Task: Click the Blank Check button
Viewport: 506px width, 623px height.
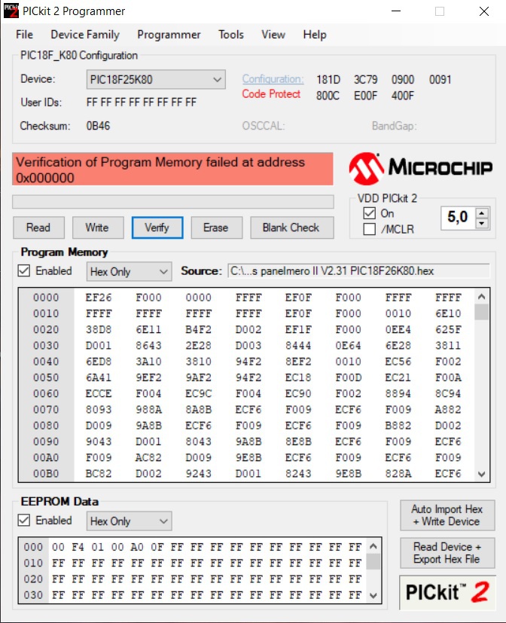Action: tap(292, 228)
